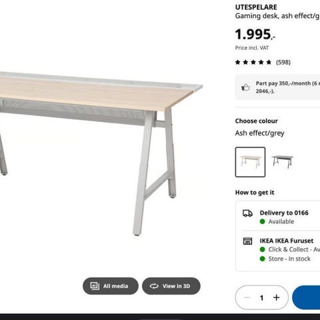
Task: Click the quantity number field
Action: (x=262, y=297)
